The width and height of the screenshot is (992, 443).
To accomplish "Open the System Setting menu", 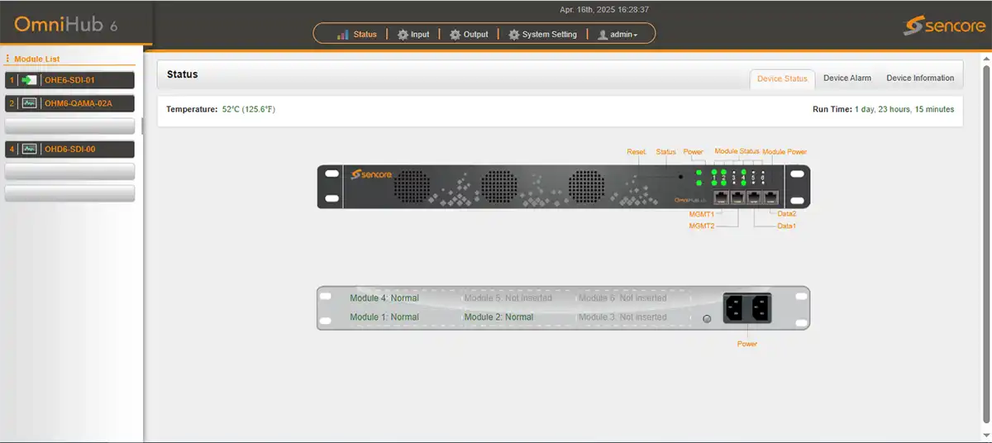I will 542,35.
